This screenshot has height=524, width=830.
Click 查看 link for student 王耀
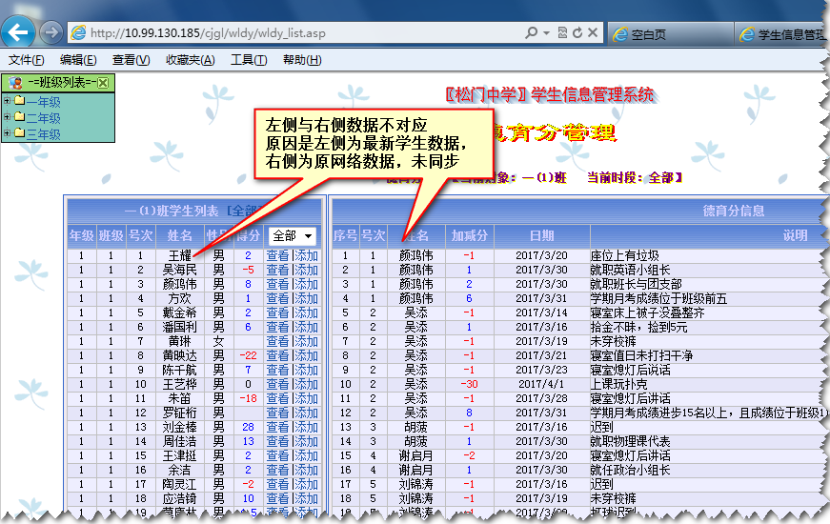tap(277, 256)
